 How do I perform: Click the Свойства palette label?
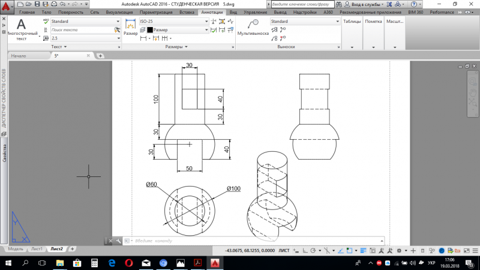coord(4,153)
